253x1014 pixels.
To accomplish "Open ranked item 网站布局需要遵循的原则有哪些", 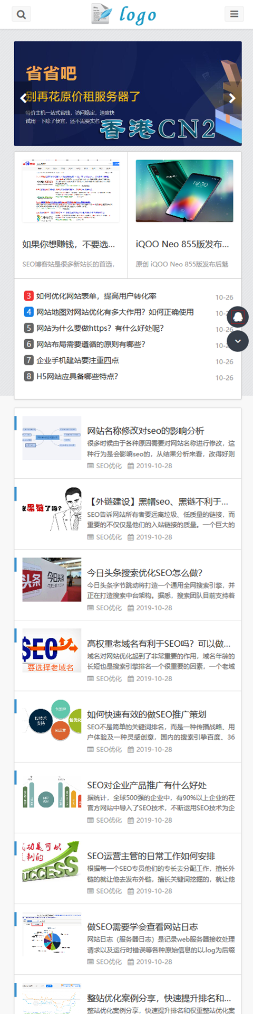I will point(91,345).
